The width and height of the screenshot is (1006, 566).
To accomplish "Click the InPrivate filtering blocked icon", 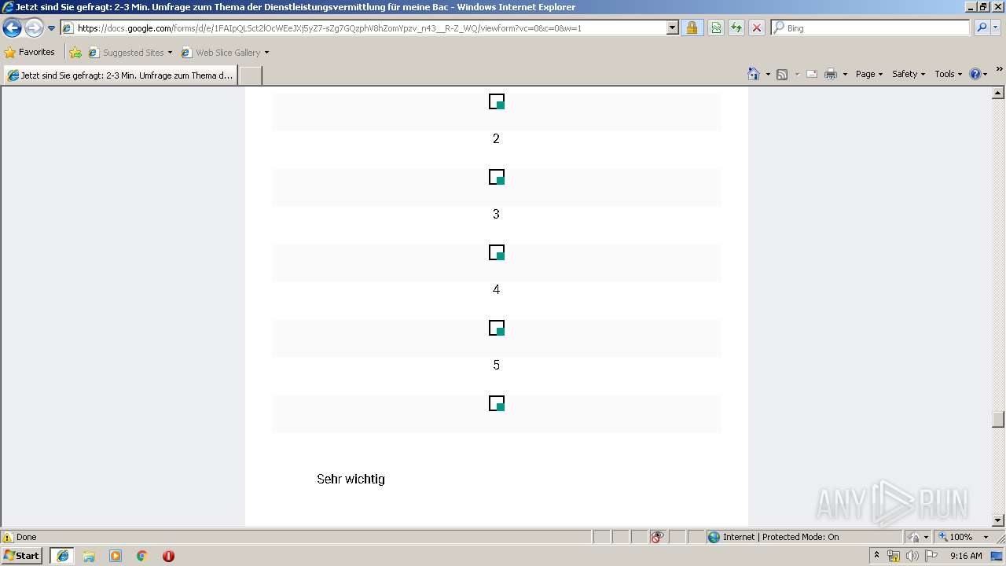I will [658, 537].
